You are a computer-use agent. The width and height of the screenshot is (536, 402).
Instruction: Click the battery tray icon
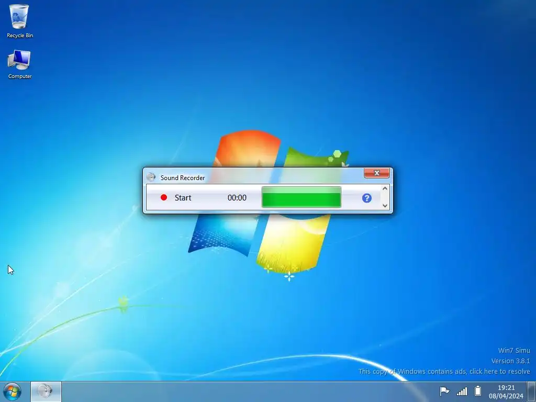(478, 390)
